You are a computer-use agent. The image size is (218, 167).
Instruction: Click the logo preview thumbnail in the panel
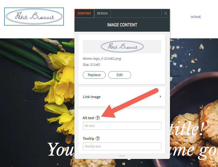pyautogui.click(x=122, y=47)
